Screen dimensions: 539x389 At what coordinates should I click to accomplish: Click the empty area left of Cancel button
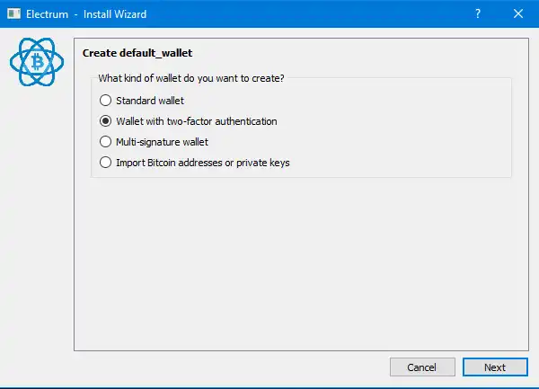pos(225,367)
